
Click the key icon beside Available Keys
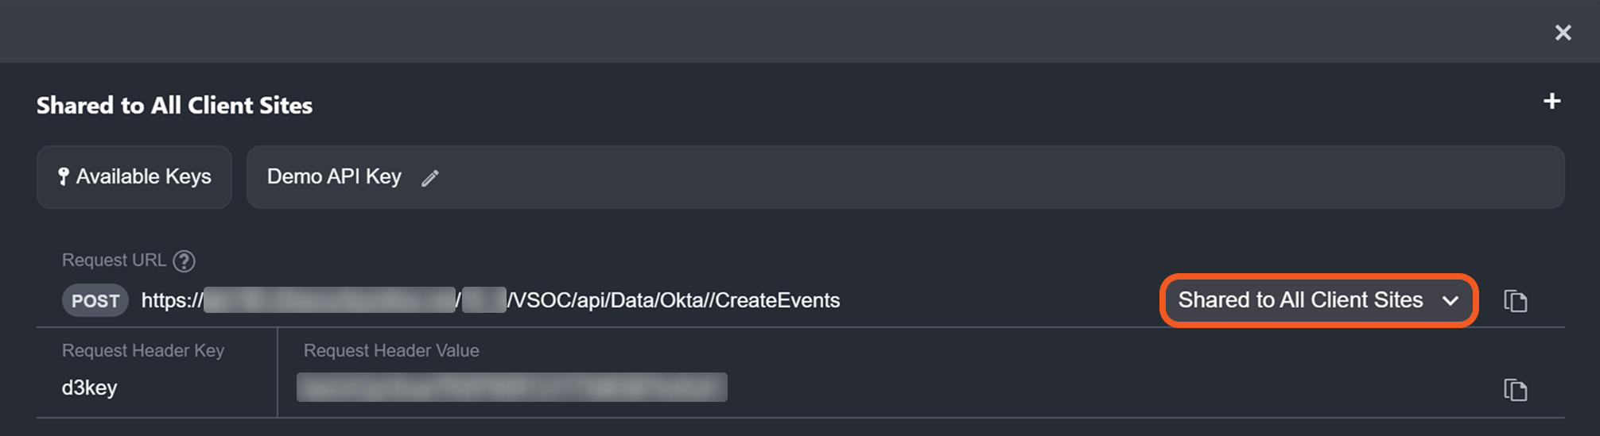[64, 176]
